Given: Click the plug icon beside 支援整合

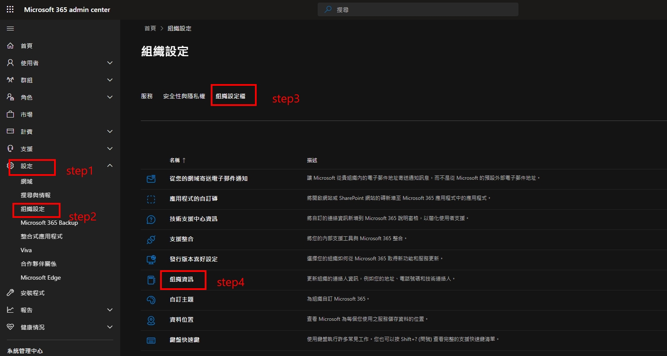Looking at the screenshot, I should pyautogui.click(x=151, y=239).
